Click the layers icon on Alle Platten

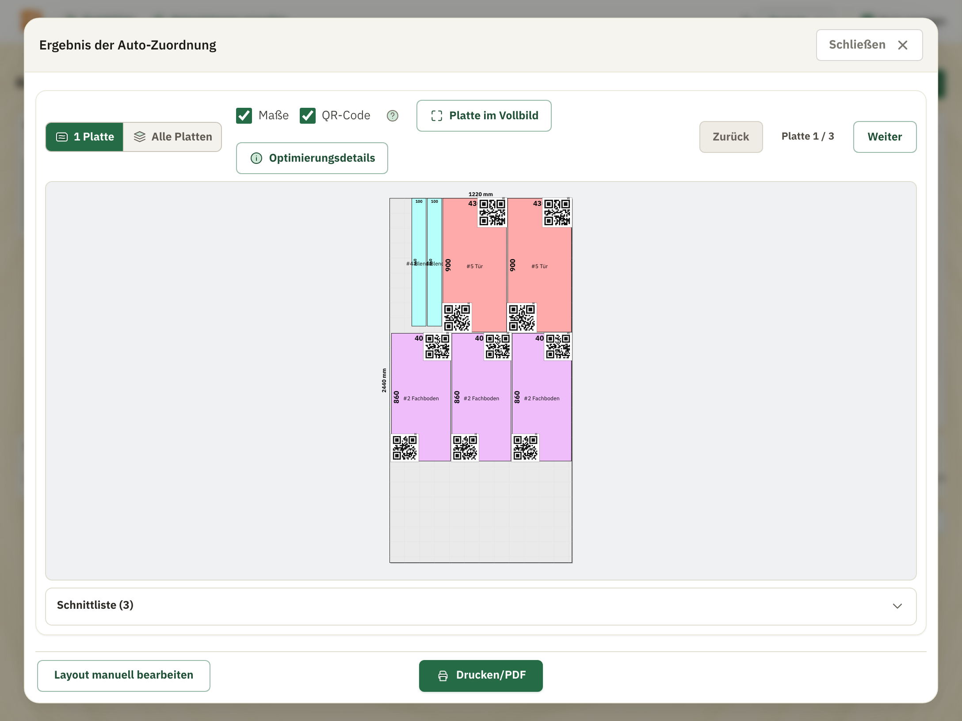(140, 137)
